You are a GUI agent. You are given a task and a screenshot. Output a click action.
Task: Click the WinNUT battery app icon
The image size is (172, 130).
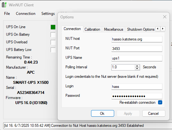coord(4,5)
